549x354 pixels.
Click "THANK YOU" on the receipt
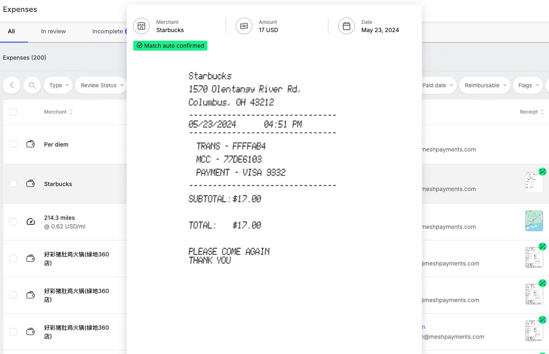210,260
